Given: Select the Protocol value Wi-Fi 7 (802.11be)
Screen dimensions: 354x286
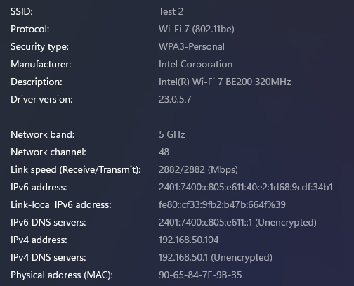Looking at the screenshot, I should click(x=197, y=29).
